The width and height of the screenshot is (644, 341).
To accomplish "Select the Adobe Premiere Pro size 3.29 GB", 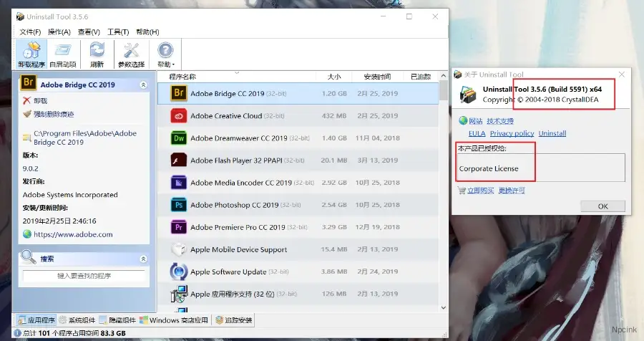I will point(334,227).
